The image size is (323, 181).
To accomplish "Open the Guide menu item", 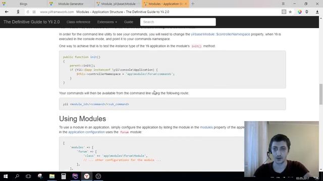I will 129,22.
